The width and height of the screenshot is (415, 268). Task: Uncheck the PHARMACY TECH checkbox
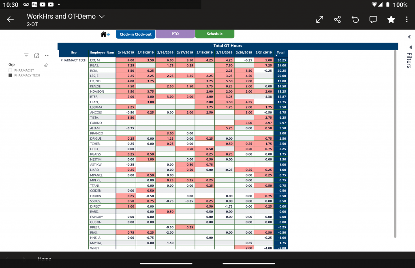(x=11, y=75)
